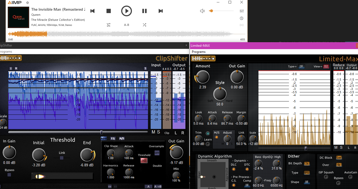Stop playback in AIMP

(x=109, y=11)
